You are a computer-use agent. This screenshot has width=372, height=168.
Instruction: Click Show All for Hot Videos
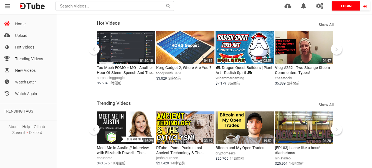(326, 25)
